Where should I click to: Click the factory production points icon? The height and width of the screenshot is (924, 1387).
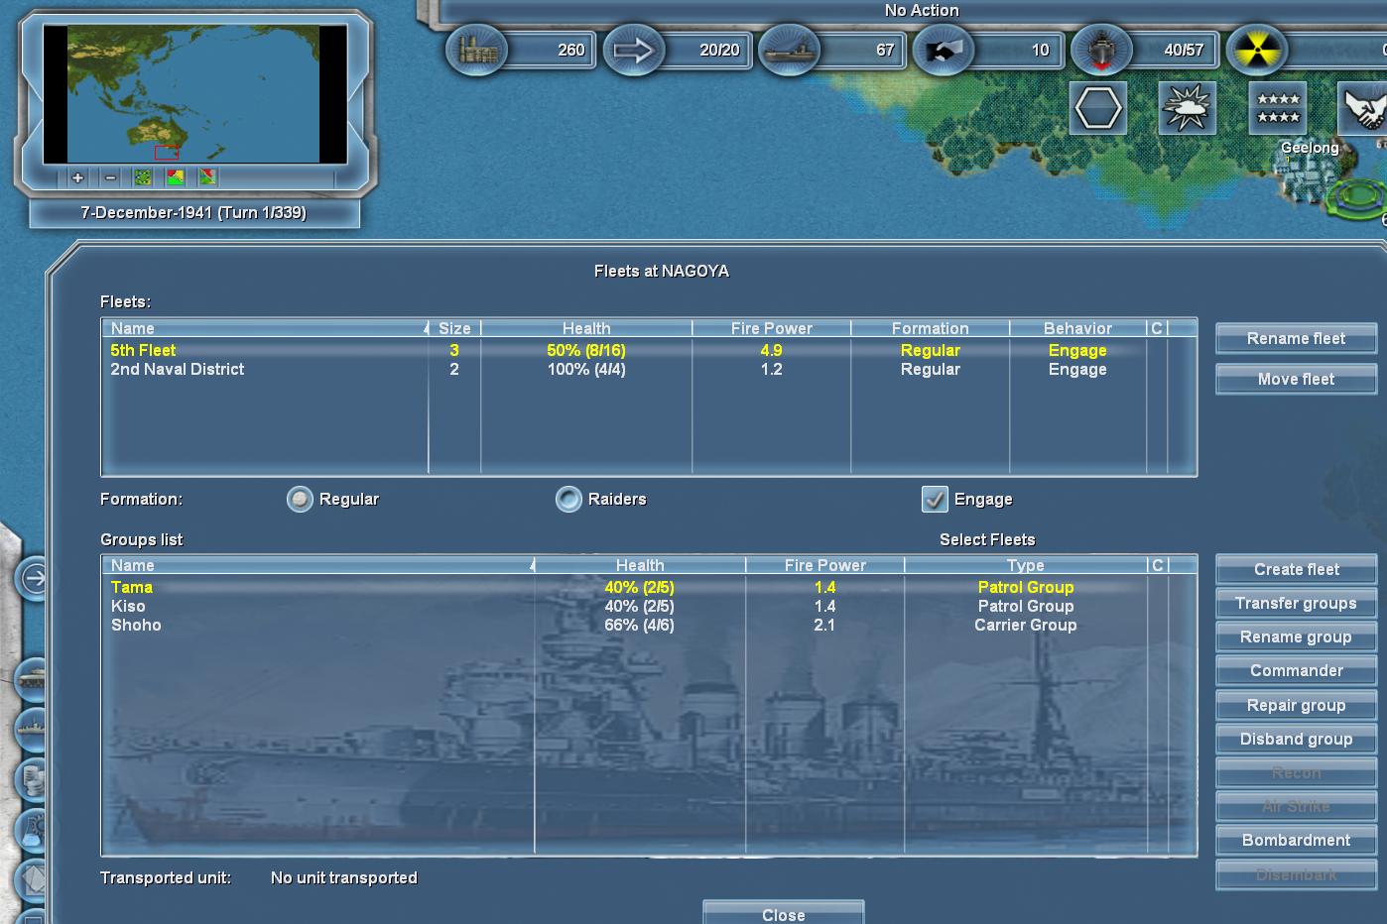click(476, 50)
